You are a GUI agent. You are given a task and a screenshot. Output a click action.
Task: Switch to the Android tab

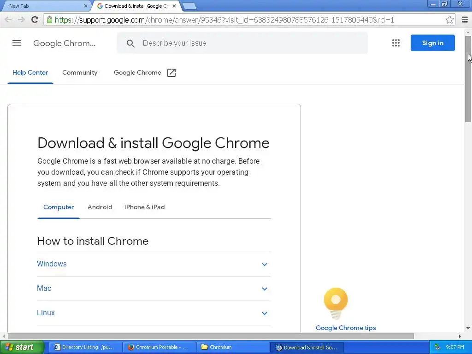(x=100, y=207)
